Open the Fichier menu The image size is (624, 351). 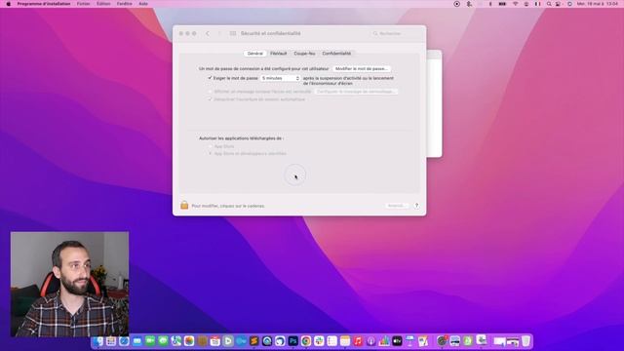[83, 4]
